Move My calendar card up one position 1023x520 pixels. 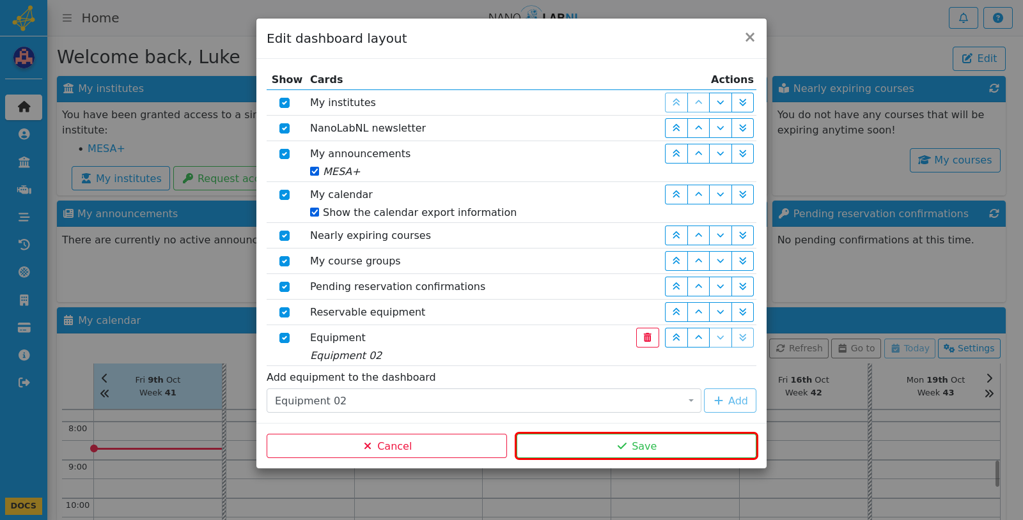tap(698, 194)
